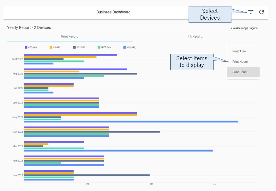Switch to the Print Record tab

tap(70, 37)
